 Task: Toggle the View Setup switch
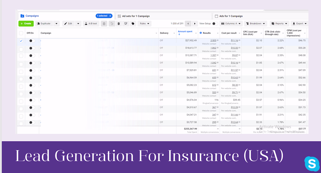coord(215,24)
